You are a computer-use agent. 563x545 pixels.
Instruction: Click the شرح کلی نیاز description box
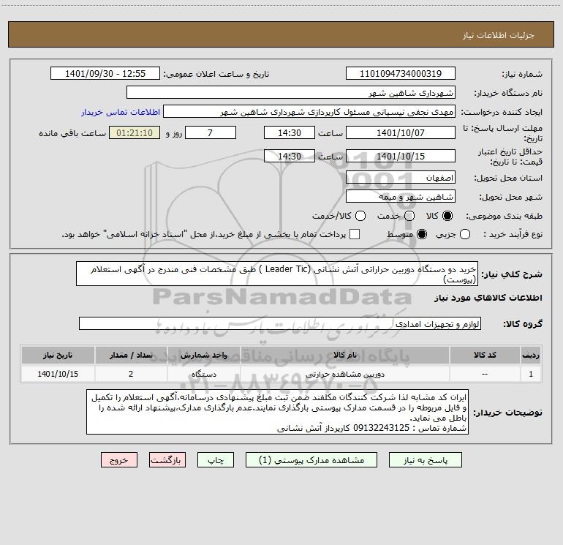click(277, 274)
